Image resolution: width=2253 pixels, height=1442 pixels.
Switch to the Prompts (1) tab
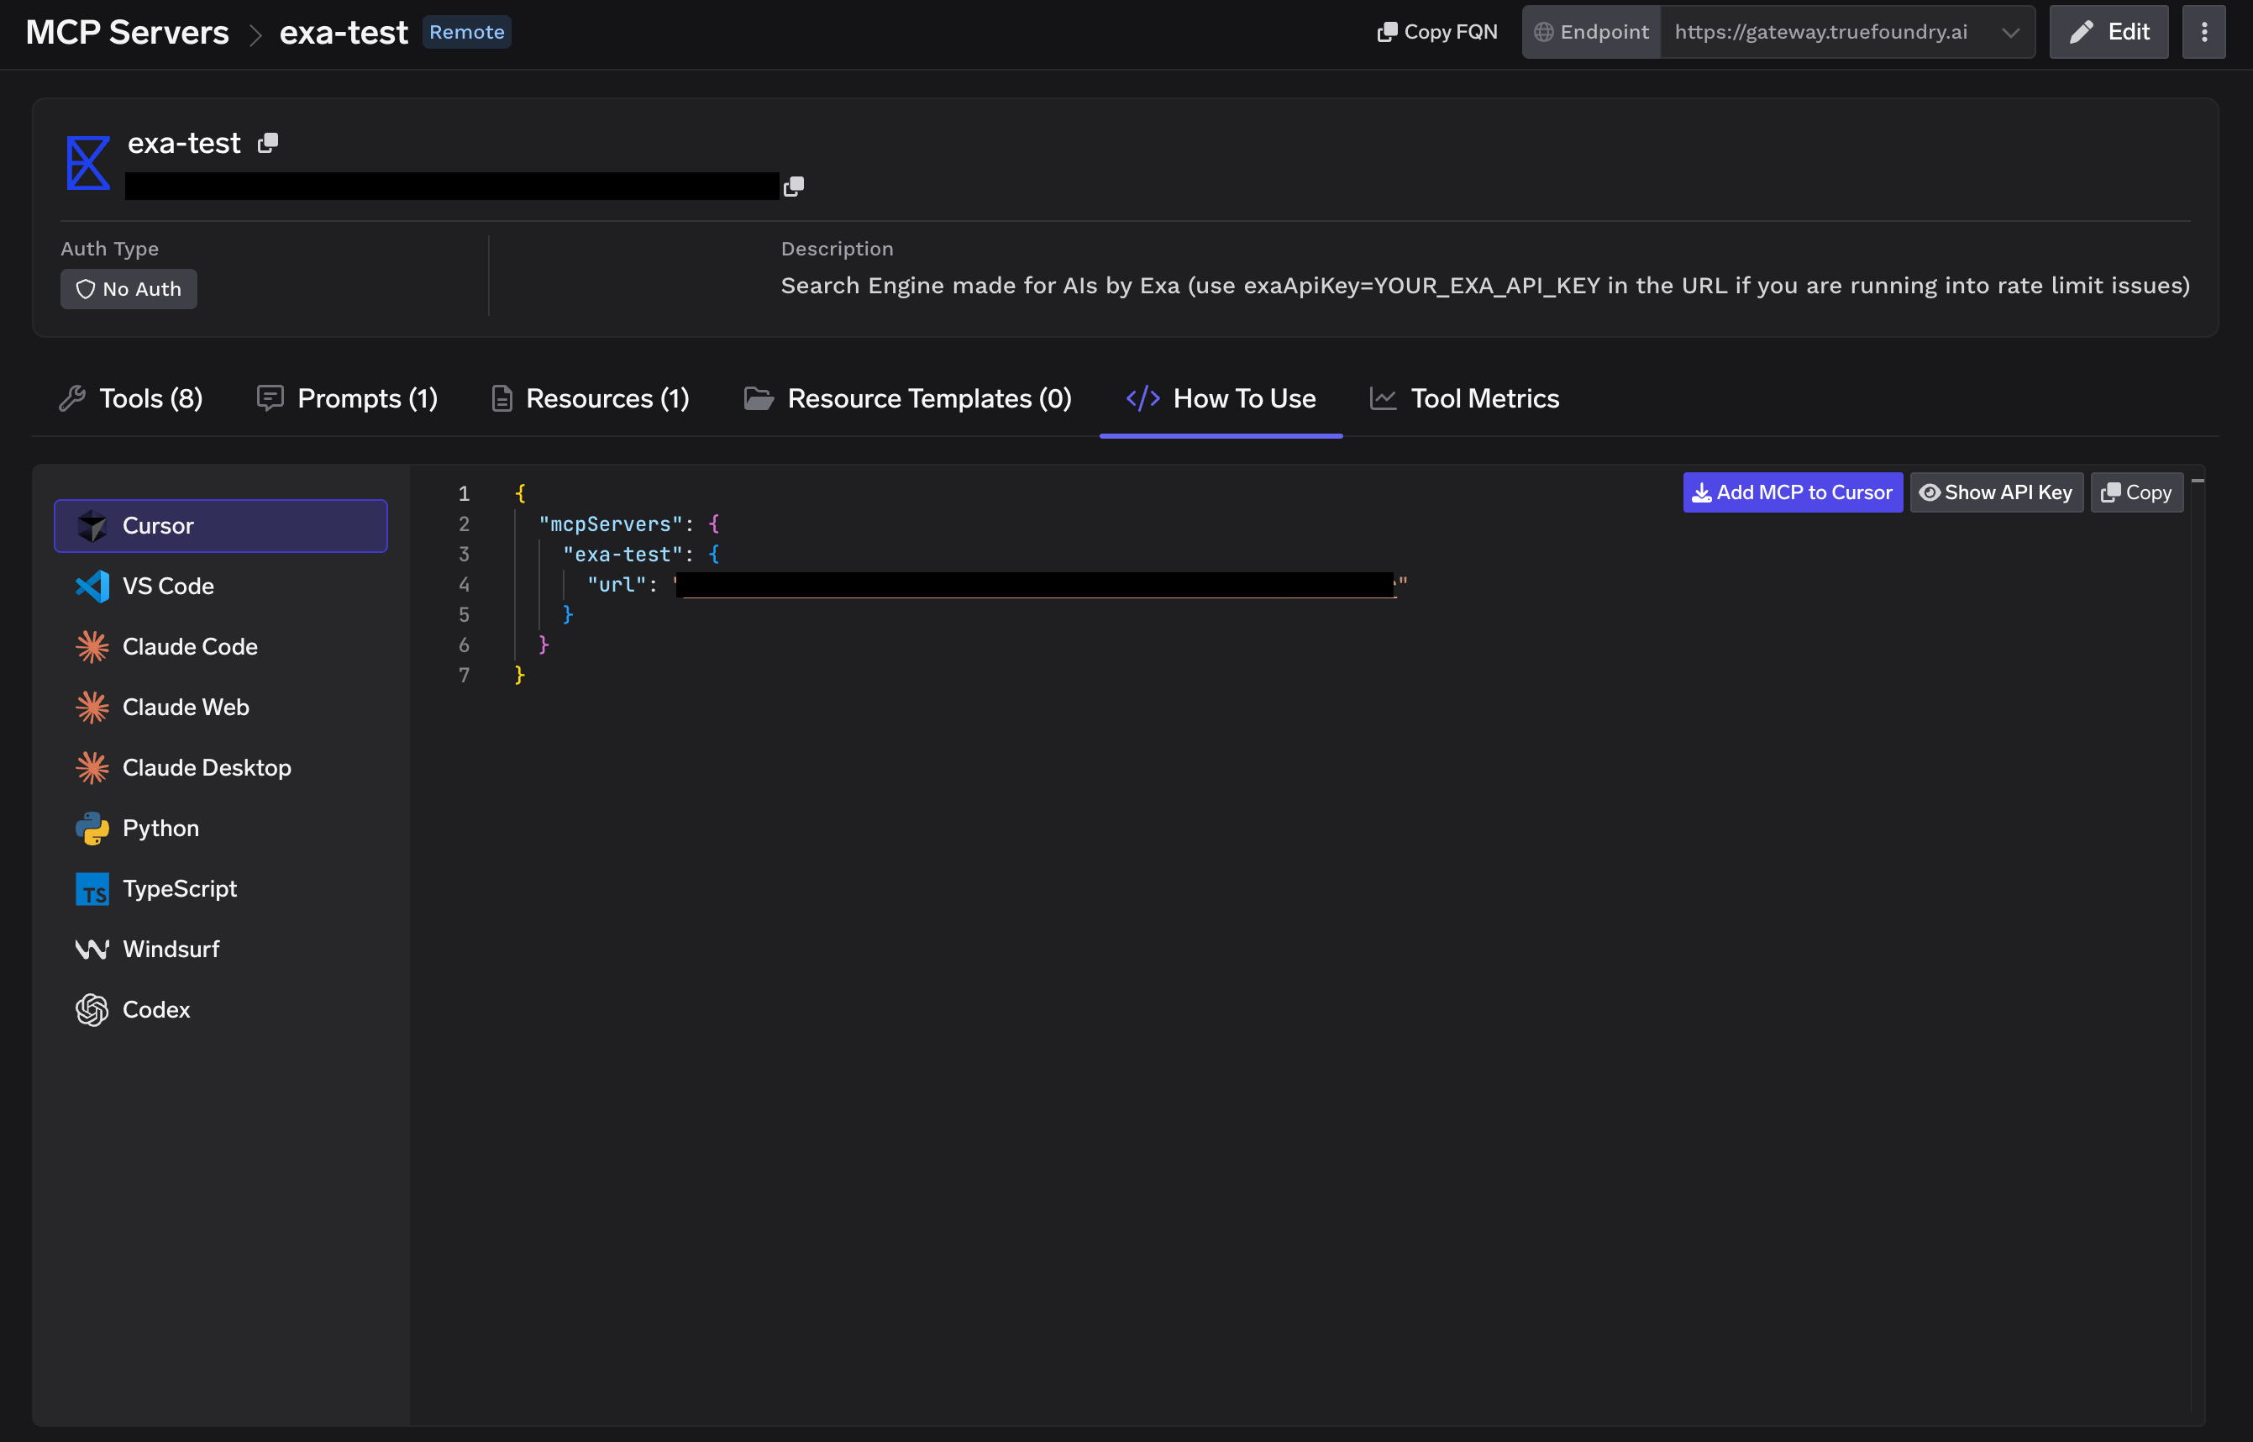347,399
